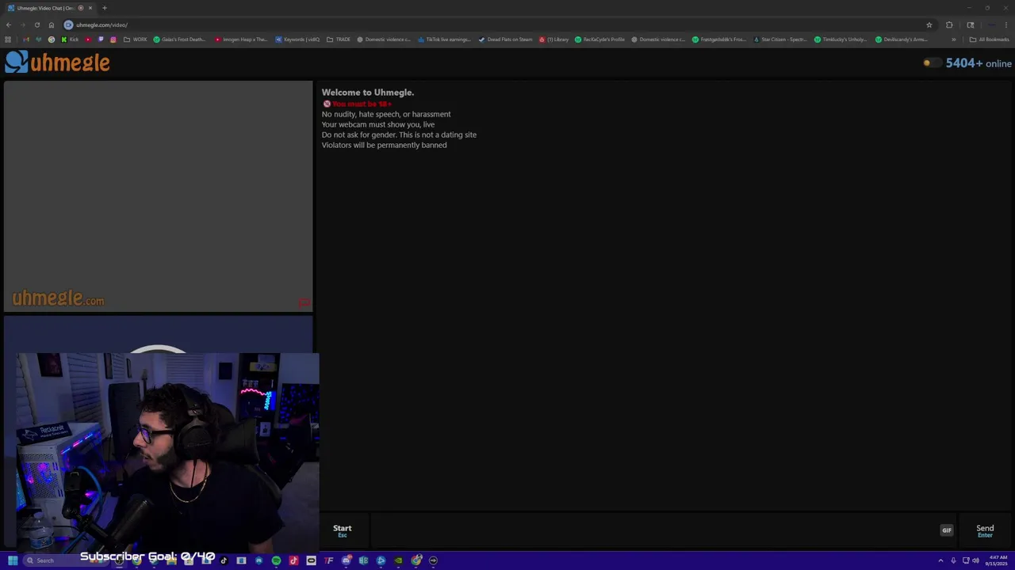Show hidden system tray icons

coord(941,560)
